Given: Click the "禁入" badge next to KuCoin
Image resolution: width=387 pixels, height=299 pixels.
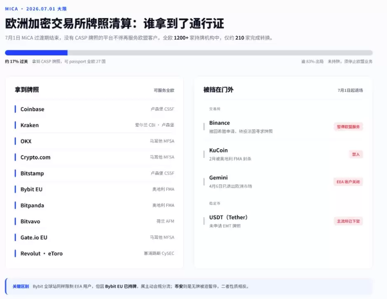Looking at the screenshot, I should (x=356, y=154).
